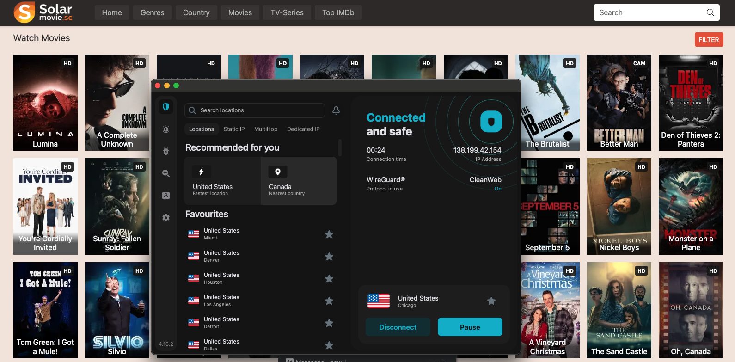Open the Antivirus bug icon in sidebar
This screenshot has width=735, height=362.
pyautogui.click(x=166, y=151)
